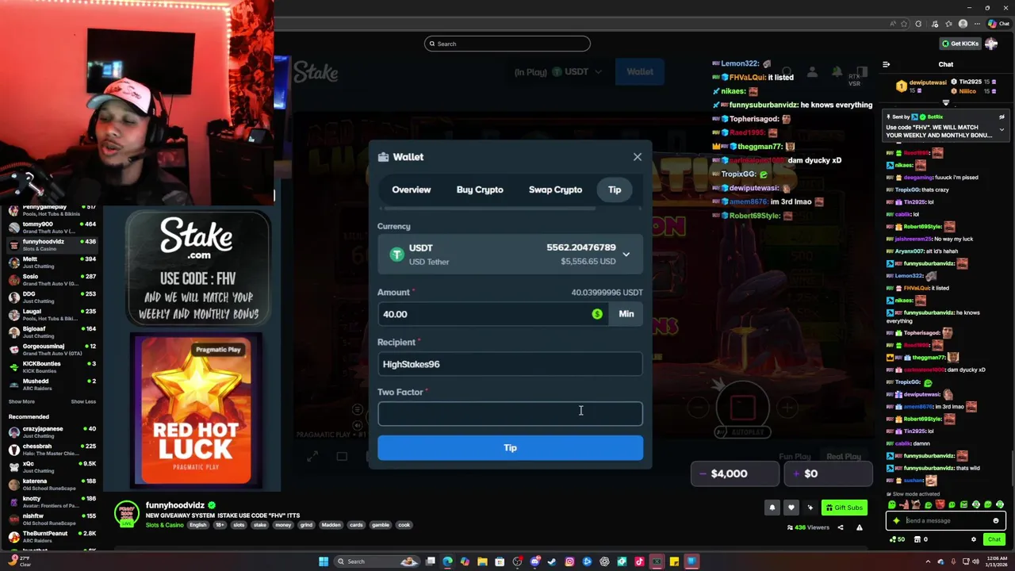
Task: Click the Stake Wallet button behind dialog
Action: (x=639, y=71)
